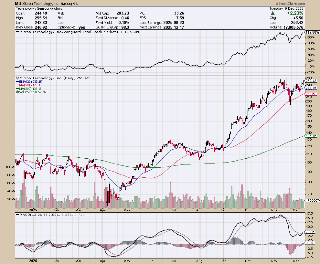The image size is (320, 264).
Task: Click the 60M volume axis label
Action: pyautogui.click(x=11, y=183)
